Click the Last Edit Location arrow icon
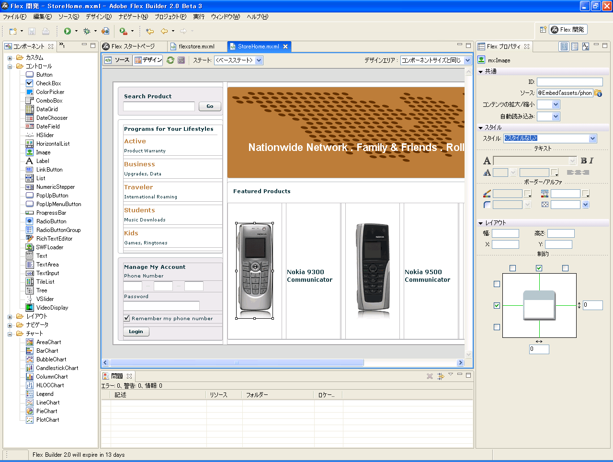613x462 pixels. pos(150,31)
